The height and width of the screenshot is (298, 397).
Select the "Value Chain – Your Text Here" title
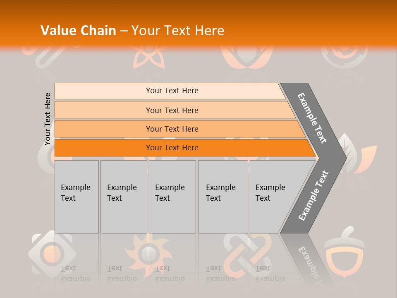pos(132,30)
